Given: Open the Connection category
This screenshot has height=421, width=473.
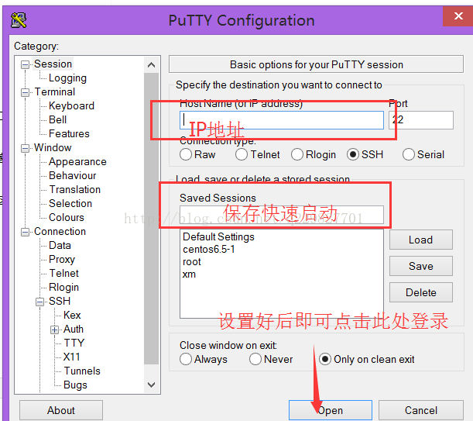Looking at the screenshot, I should 60,232.
